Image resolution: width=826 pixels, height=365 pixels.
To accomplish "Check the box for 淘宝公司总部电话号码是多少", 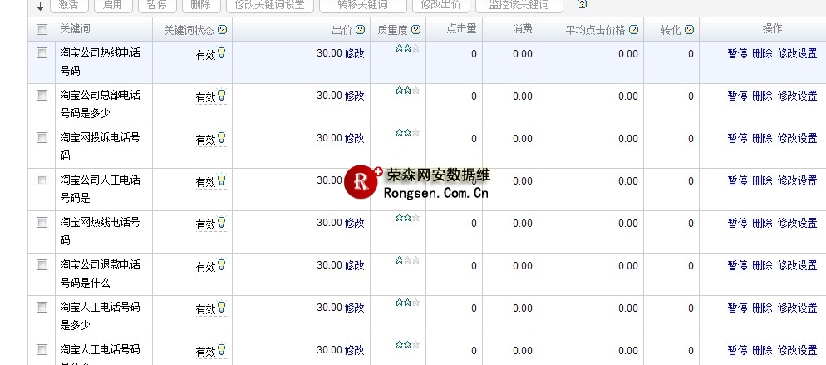I will 42,96.
